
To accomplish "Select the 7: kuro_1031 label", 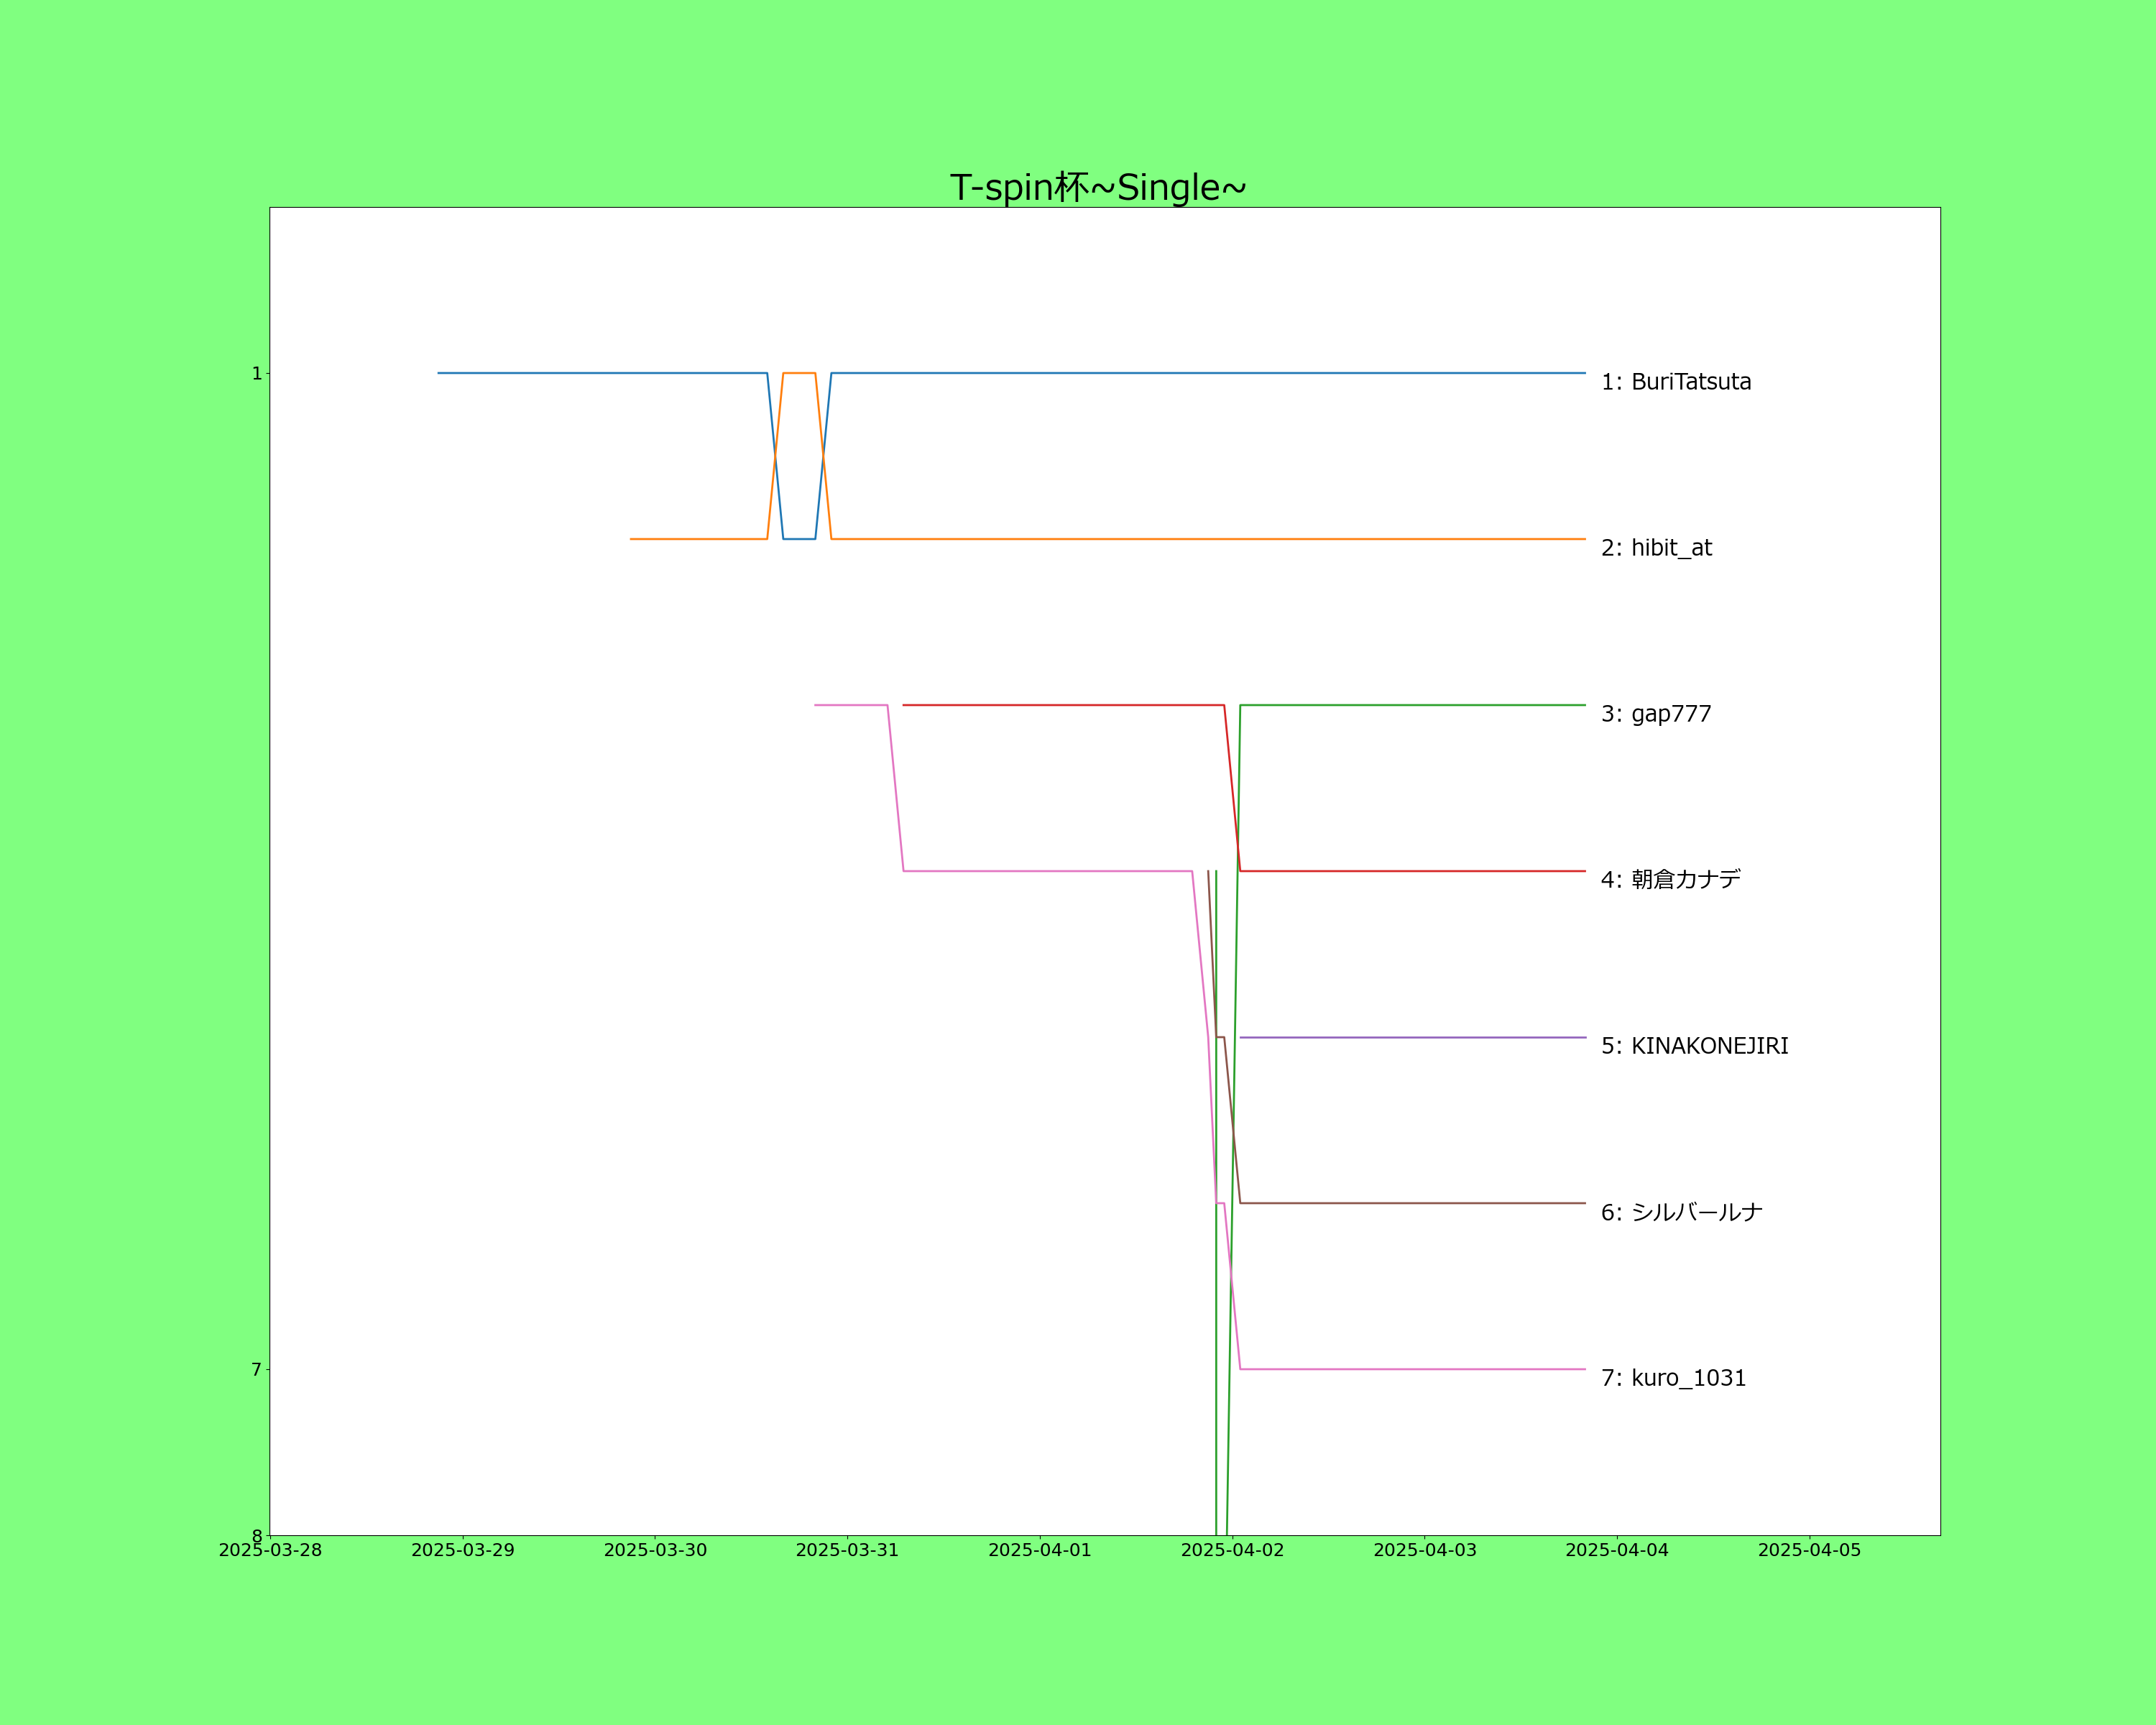I will coord(1672,1378).
